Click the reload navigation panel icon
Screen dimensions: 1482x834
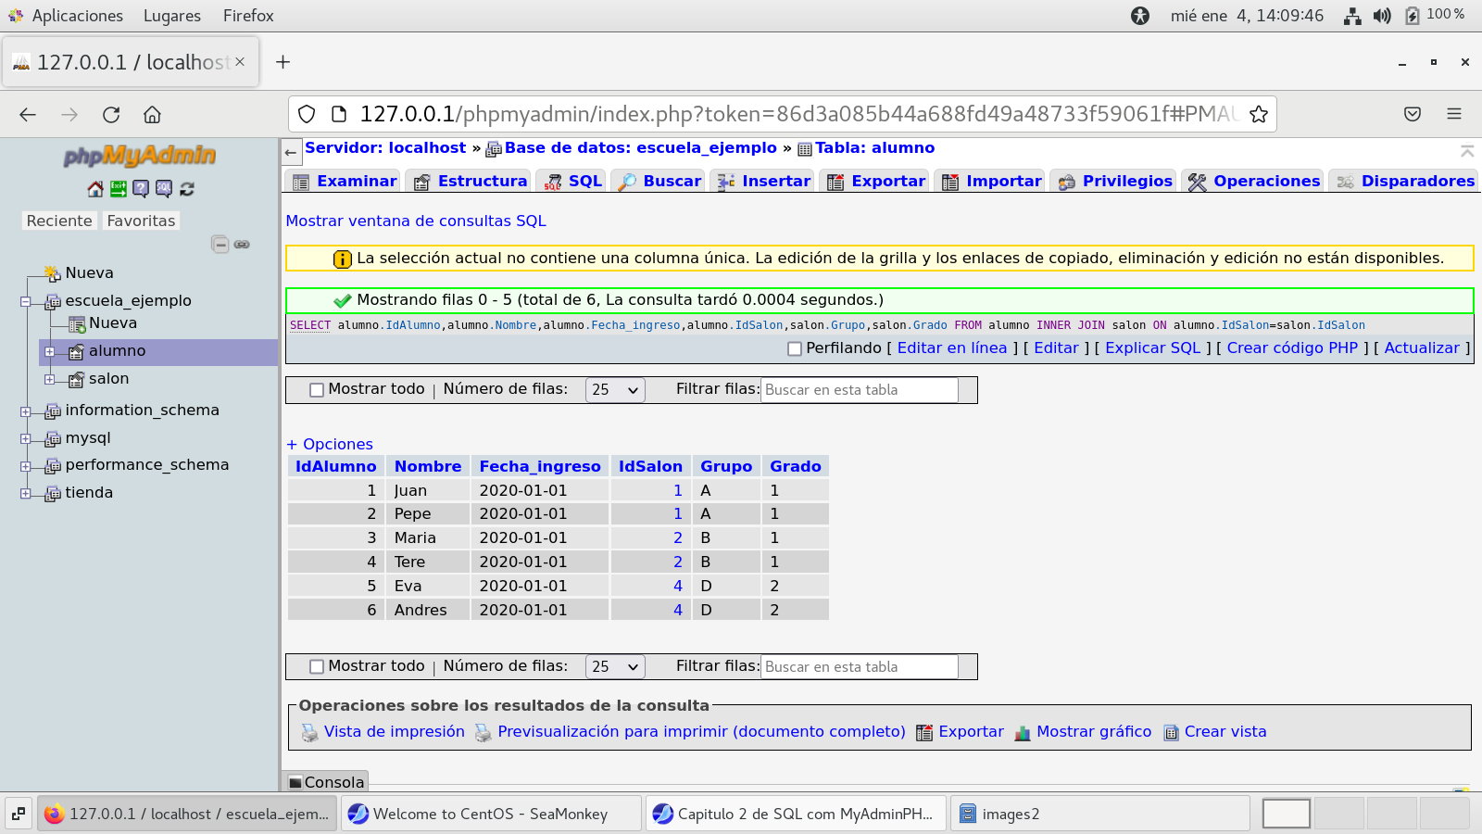coord(187,189)
